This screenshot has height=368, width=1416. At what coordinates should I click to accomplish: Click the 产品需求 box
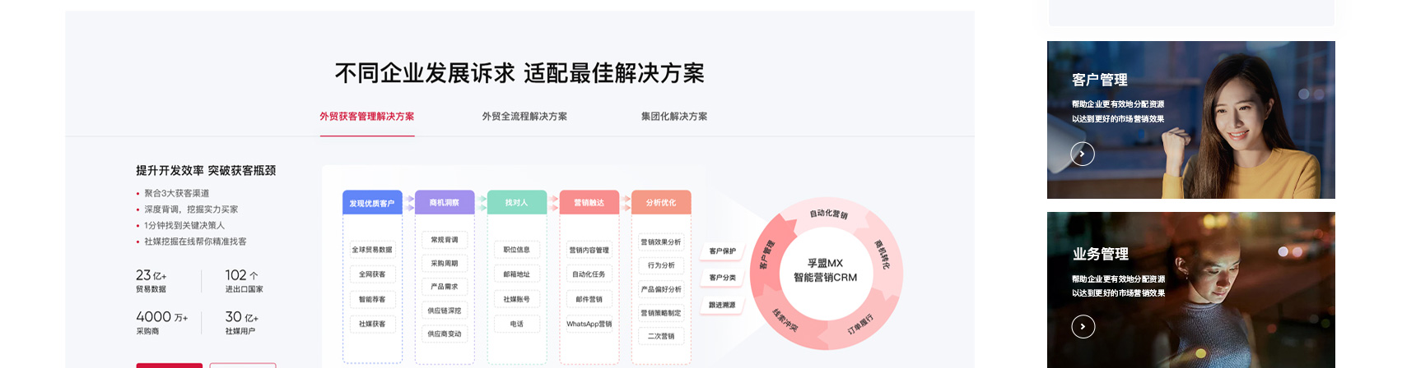[x=445, y=287]
